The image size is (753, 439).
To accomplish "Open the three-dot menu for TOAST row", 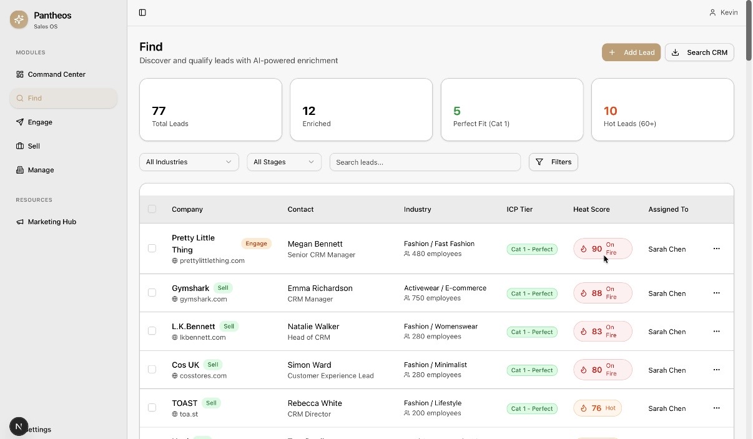I will pos(716,408).
